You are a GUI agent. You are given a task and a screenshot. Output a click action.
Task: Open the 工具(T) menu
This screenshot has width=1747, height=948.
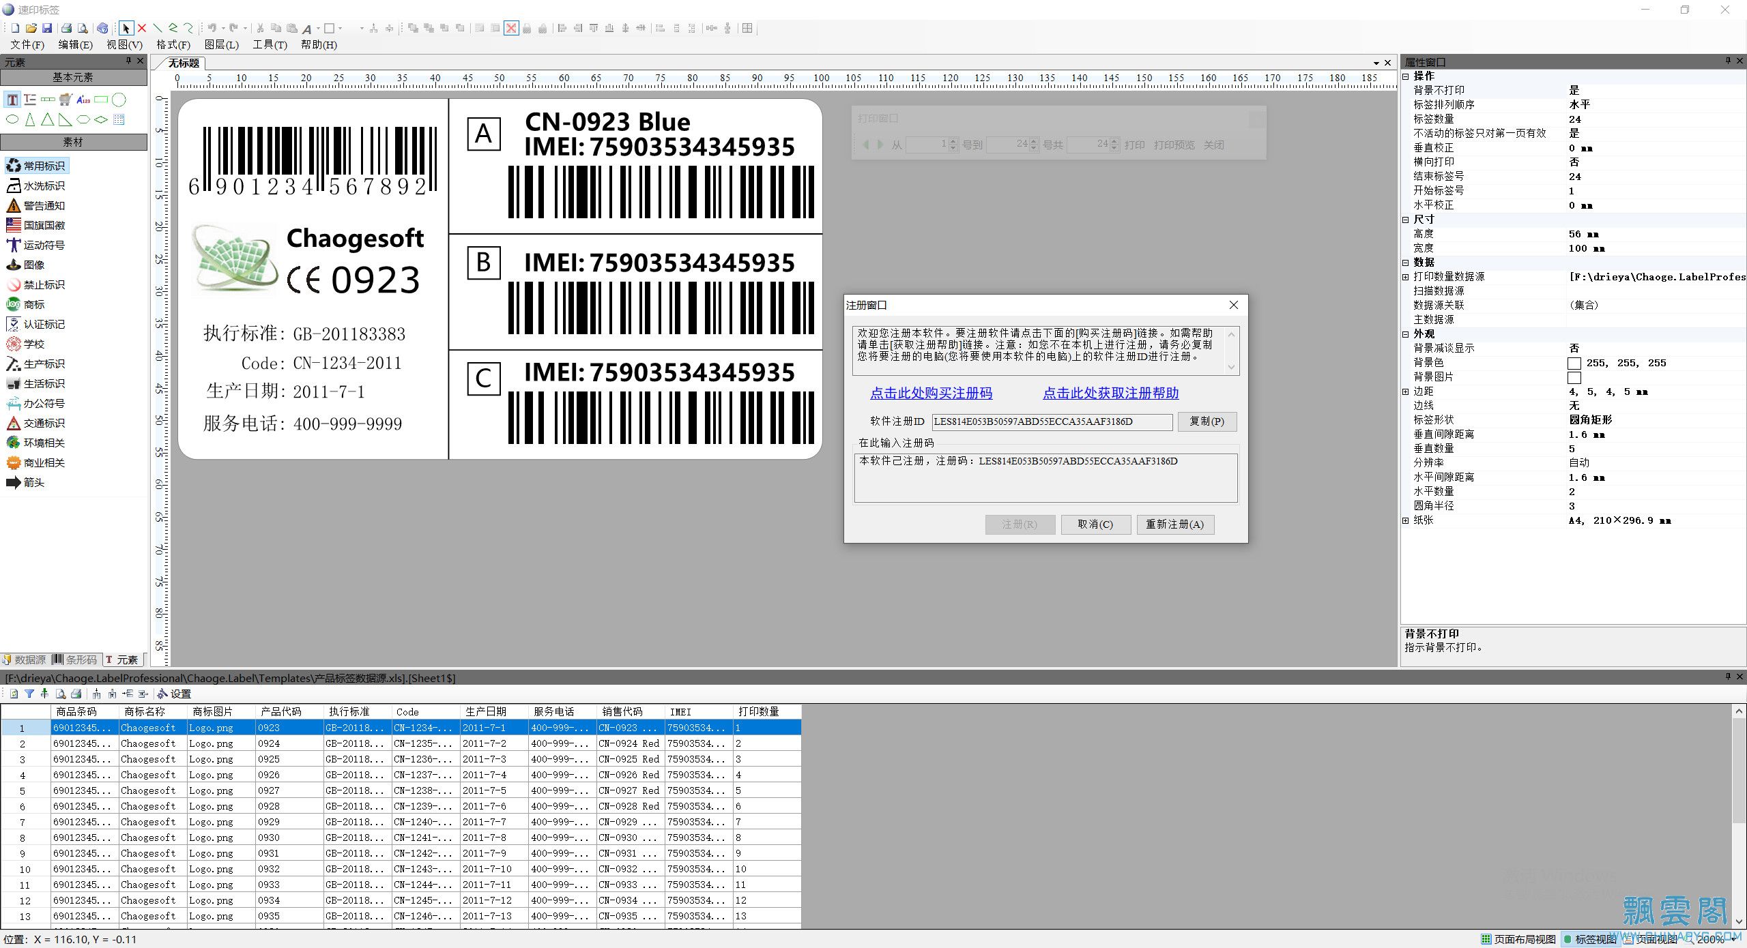point(270,45)
